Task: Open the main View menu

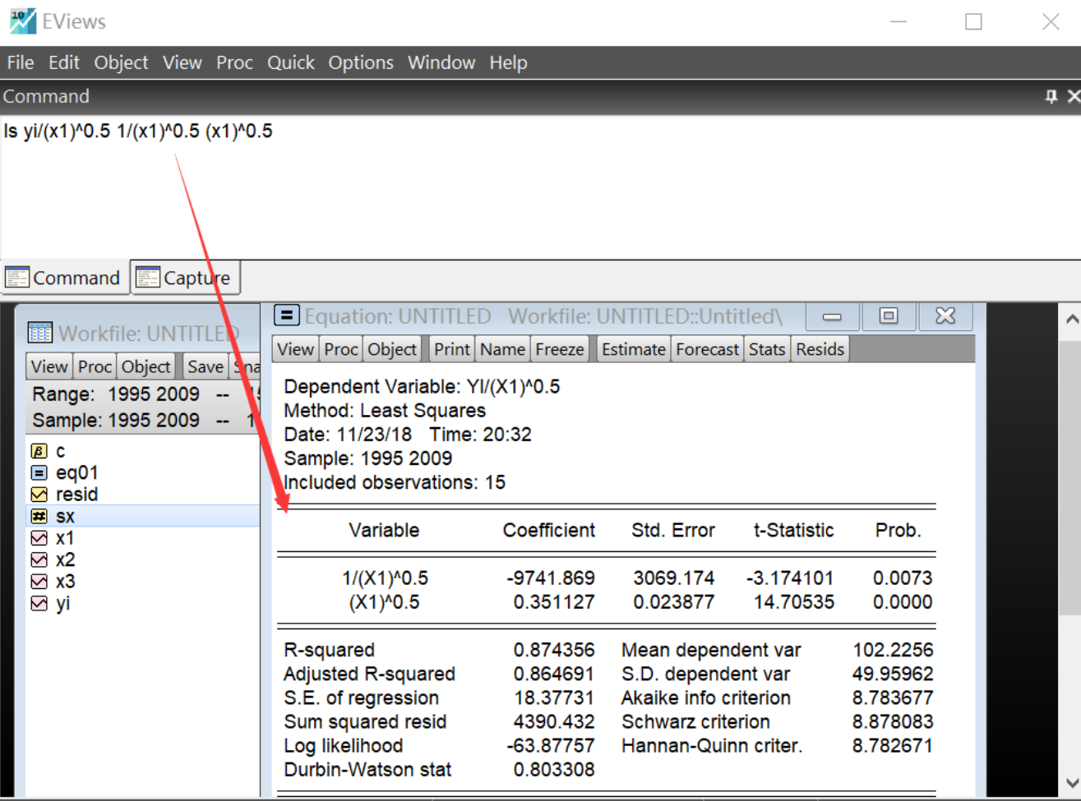Action: (182, 62)
